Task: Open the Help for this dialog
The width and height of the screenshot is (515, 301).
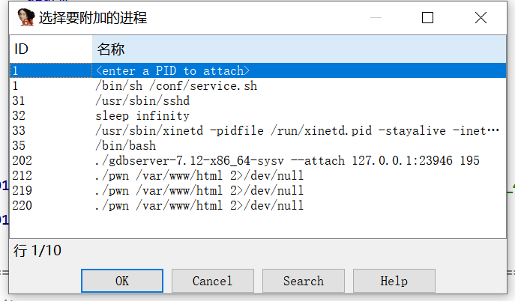Action: click(394, 281)
